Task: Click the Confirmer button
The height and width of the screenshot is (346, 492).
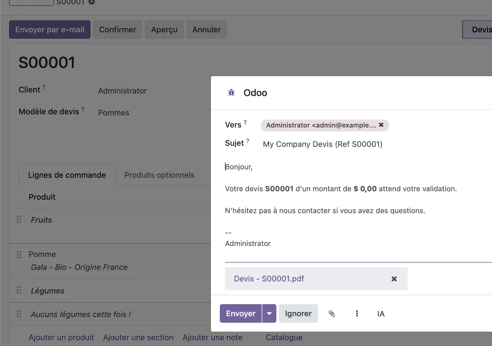Action: coord(118,29)
